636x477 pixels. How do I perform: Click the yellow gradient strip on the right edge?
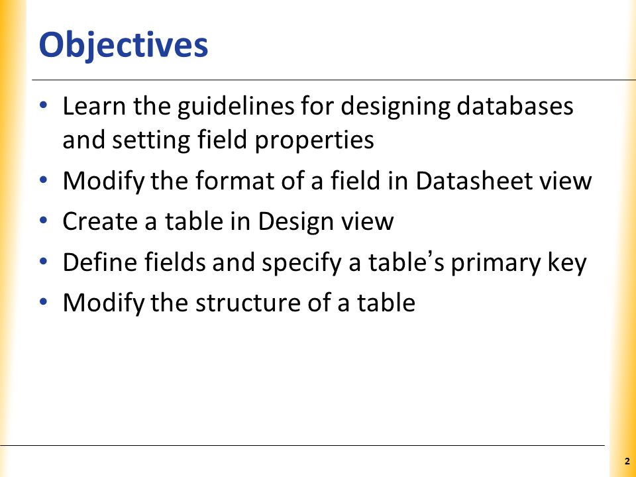click(623, 238)
